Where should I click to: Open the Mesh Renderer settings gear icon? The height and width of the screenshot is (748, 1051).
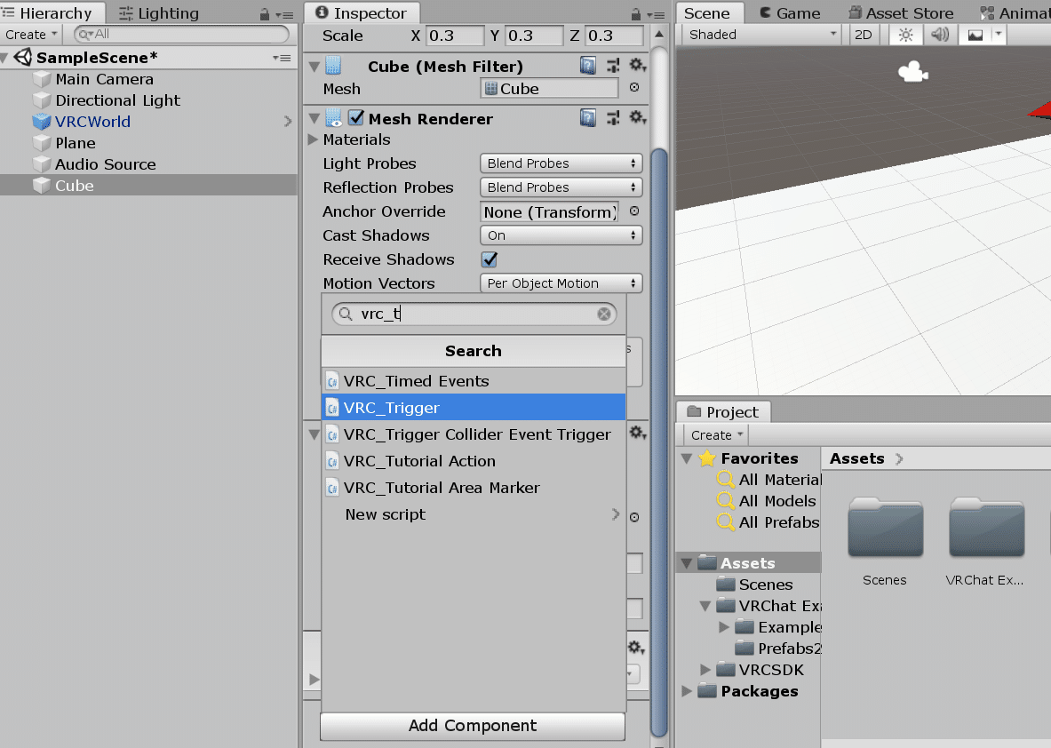pyautogui.click(x=638, y=117)
